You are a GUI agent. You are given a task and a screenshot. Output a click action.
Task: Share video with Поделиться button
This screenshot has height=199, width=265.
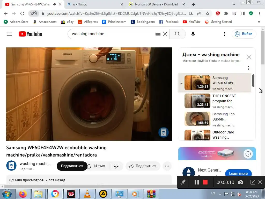tap(143, 166)
